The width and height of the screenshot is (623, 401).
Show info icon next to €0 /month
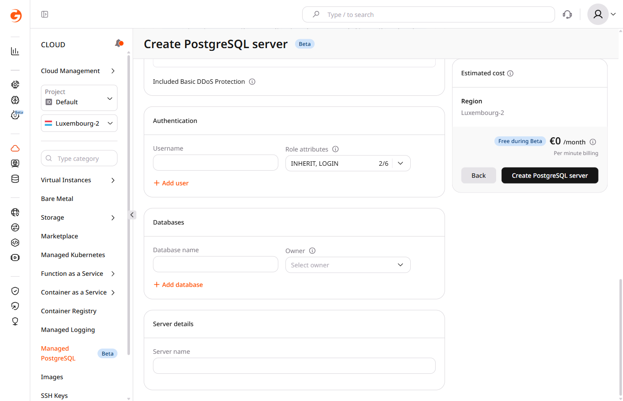coord(593,142)
